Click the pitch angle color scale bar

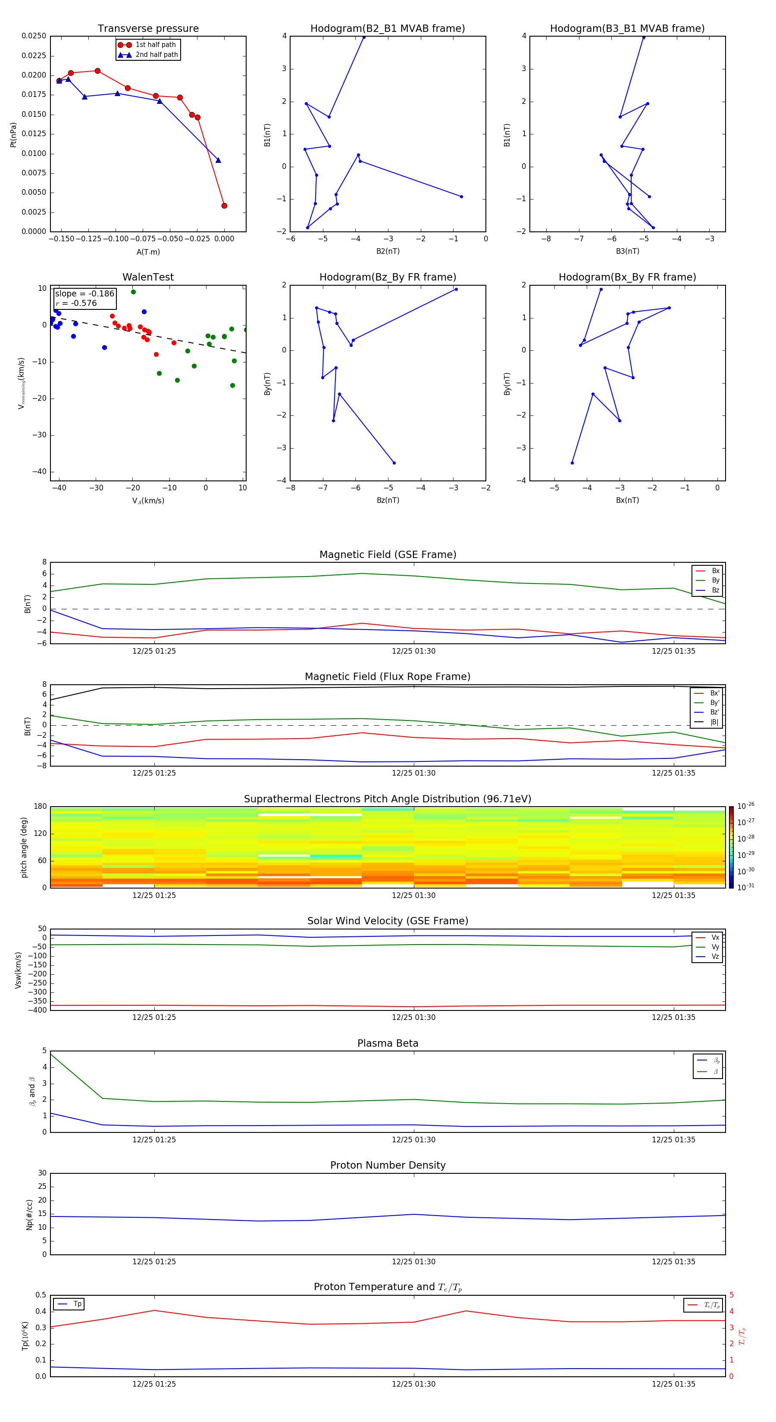(731, 847)
